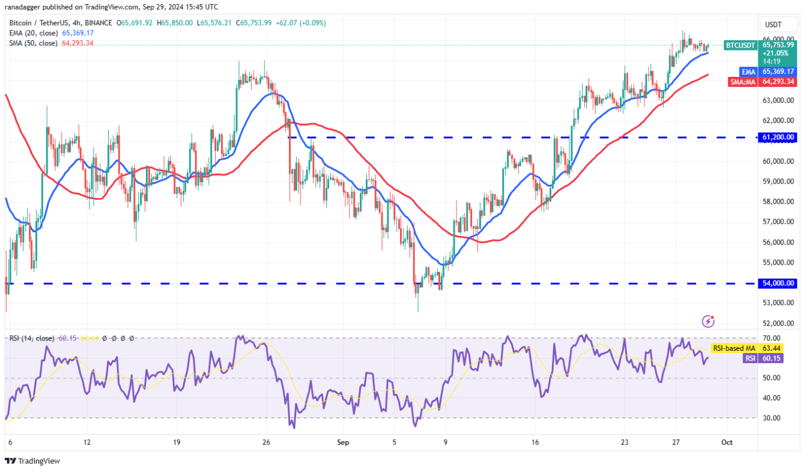Click date 26 on the time axis
Image resolution: width=803 pixels, height=469 pixels.
coord(266,442)
